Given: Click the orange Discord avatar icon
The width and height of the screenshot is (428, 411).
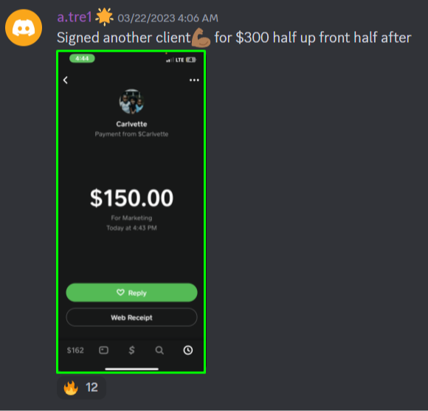Looking at the screenshot, I should pyautogui.click(x=24, y=27).
